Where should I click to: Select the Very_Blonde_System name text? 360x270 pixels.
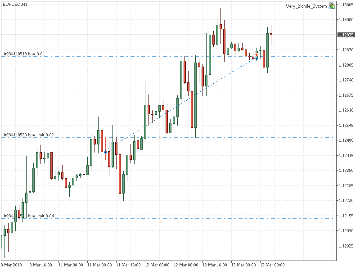pyautogui.click(x=307, y=6)
